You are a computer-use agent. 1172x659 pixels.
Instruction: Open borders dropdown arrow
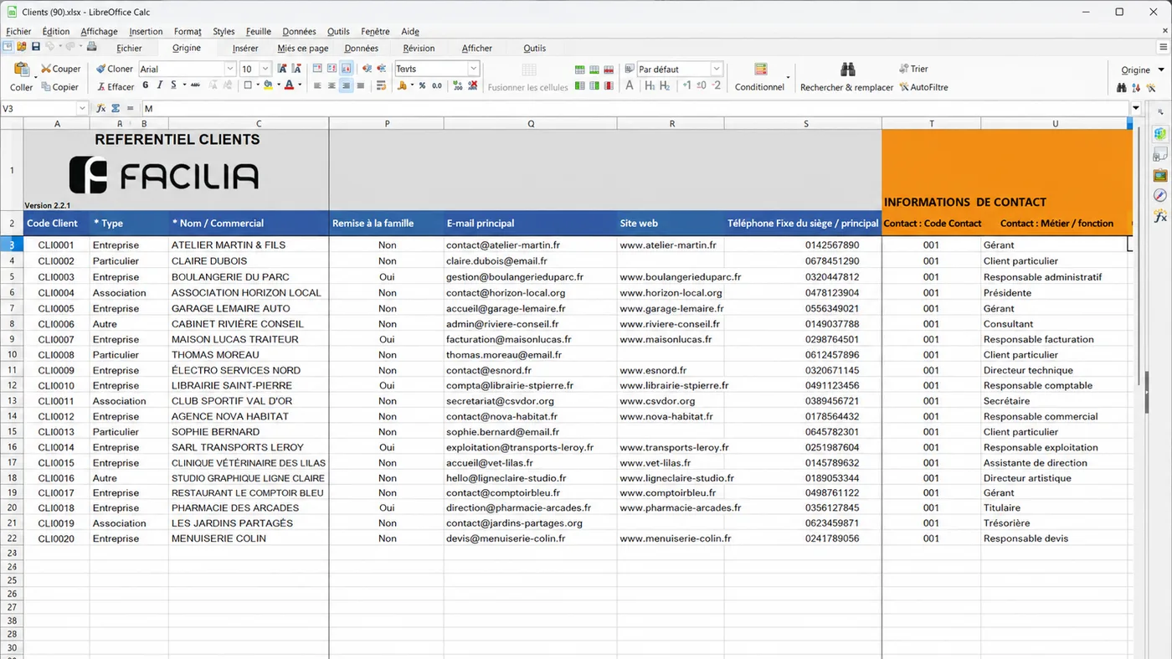tap(258, 85)
